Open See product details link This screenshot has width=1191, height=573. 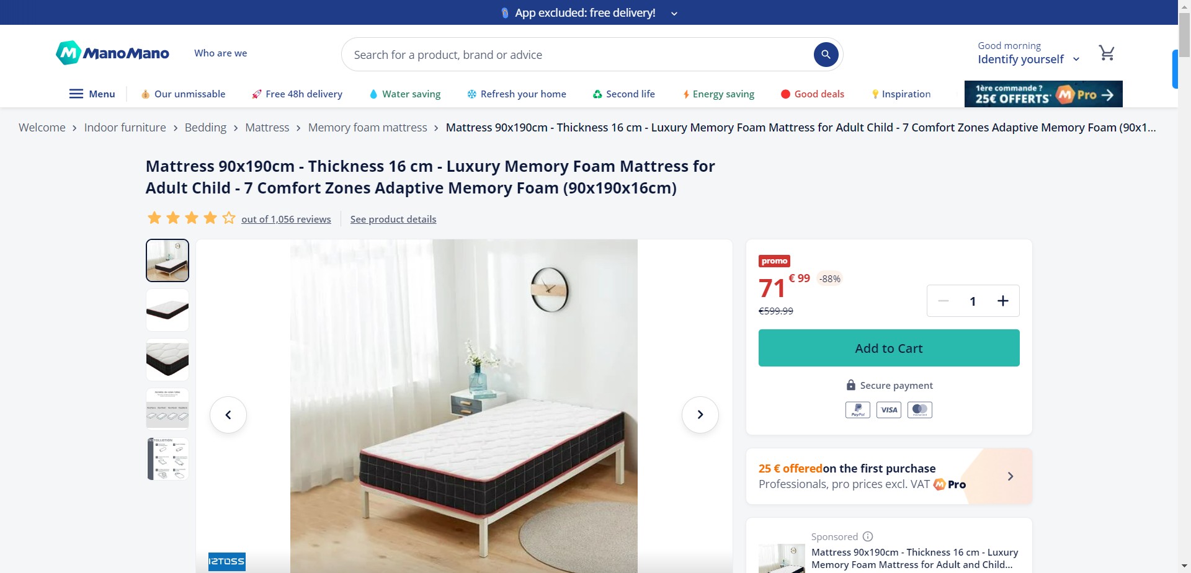click(x=393, y=219)
